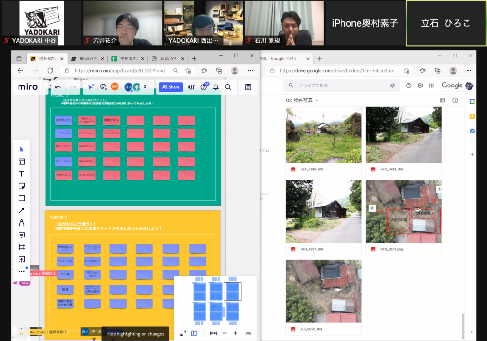Click the miro logo
This screenshot has width=487, height=341.
(x=28, y=87)
